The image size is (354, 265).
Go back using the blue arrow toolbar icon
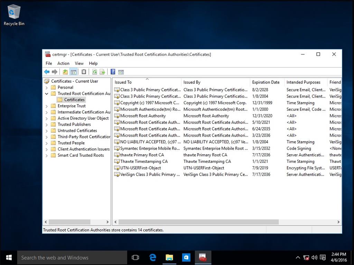[x=47, y=72]
